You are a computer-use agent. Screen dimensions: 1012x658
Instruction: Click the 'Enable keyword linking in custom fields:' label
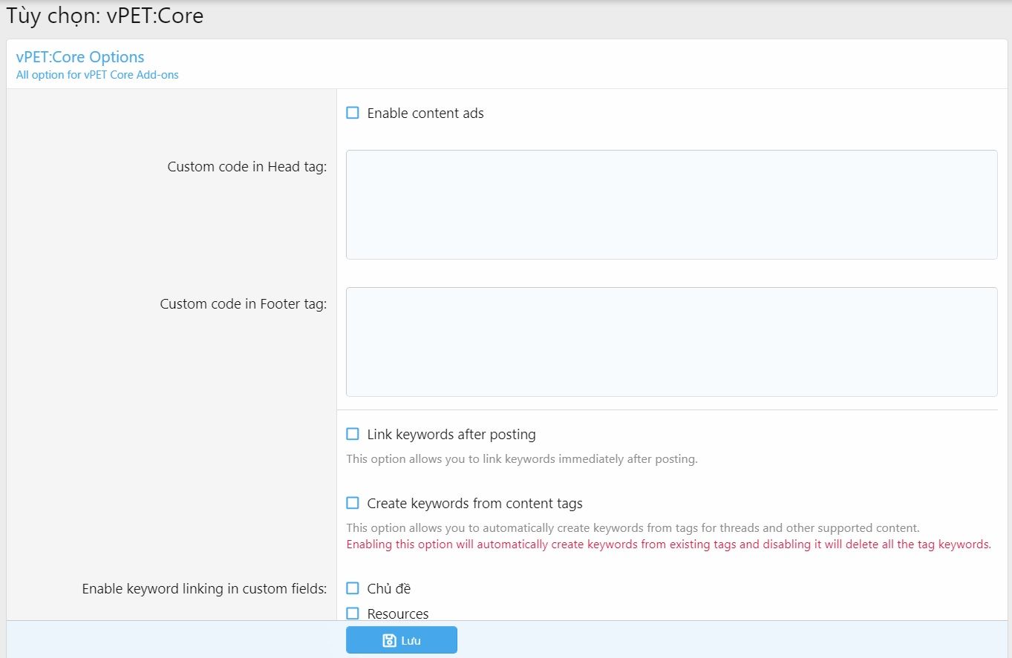point(204,589)
